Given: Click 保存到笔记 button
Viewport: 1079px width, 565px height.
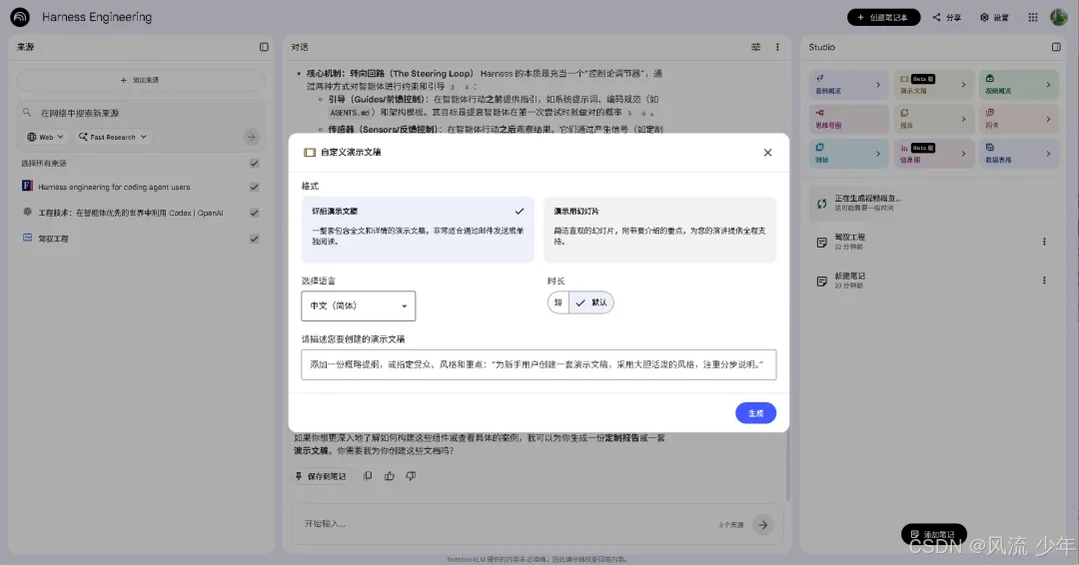Looking at the screenshot, I should tap(321, 476).
